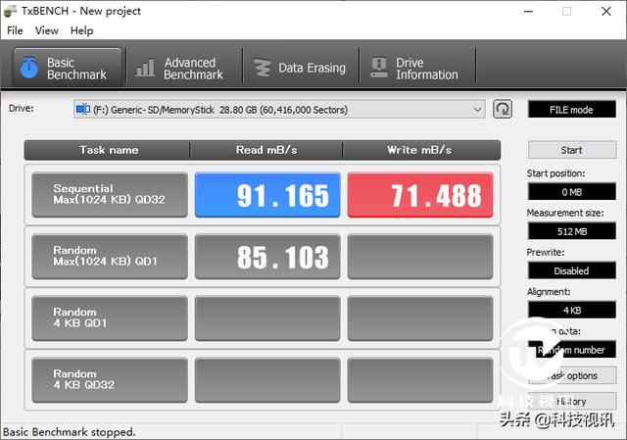Click the empty Random 4 KB QD1 read result box

267,318
